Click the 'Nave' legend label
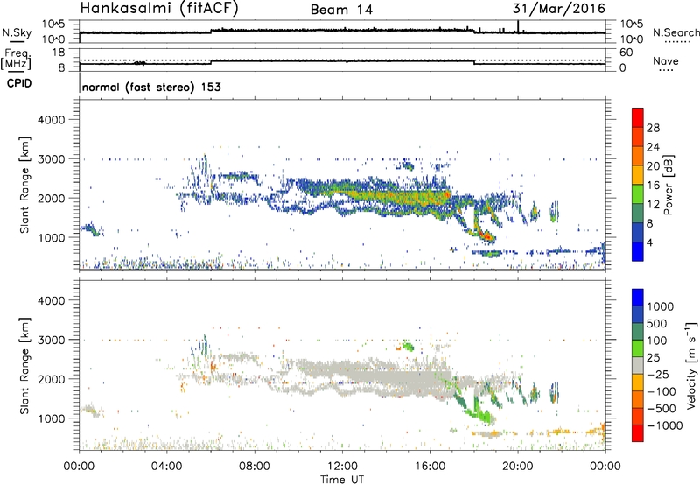Screen dimensions: 700x485 coord(666,60)
